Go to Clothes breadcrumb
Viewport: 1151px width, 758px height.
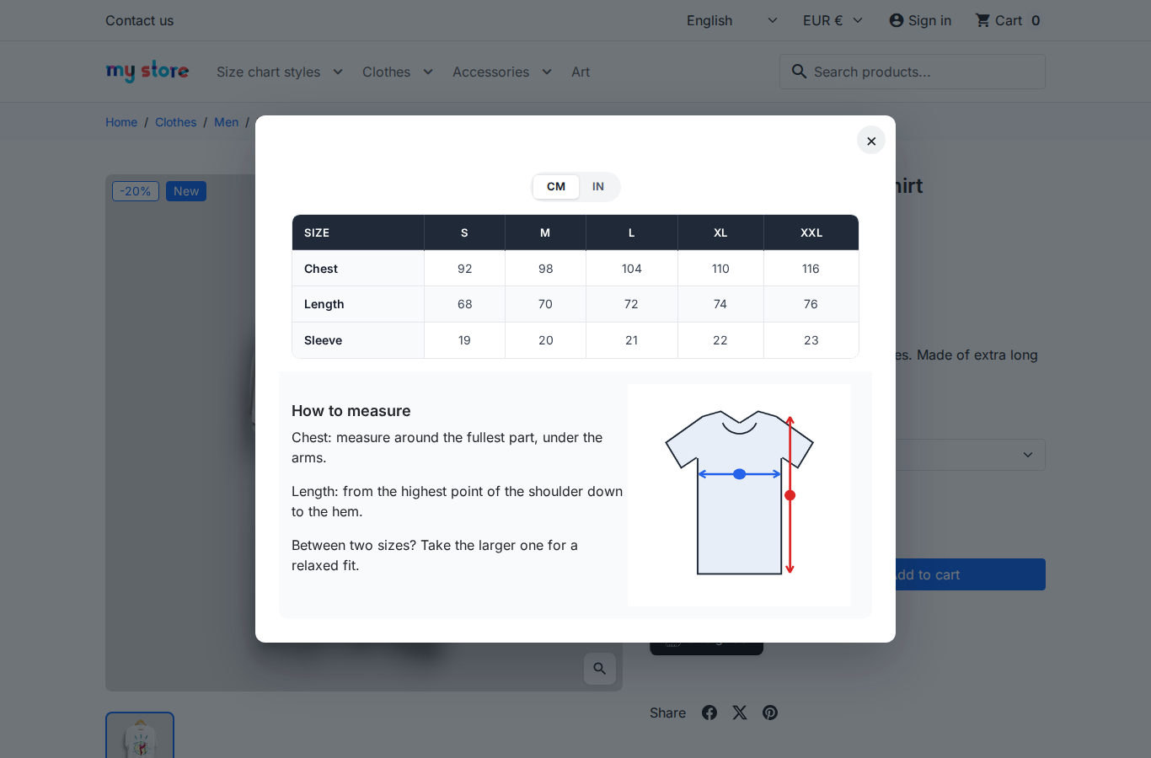tap(175, 122)
